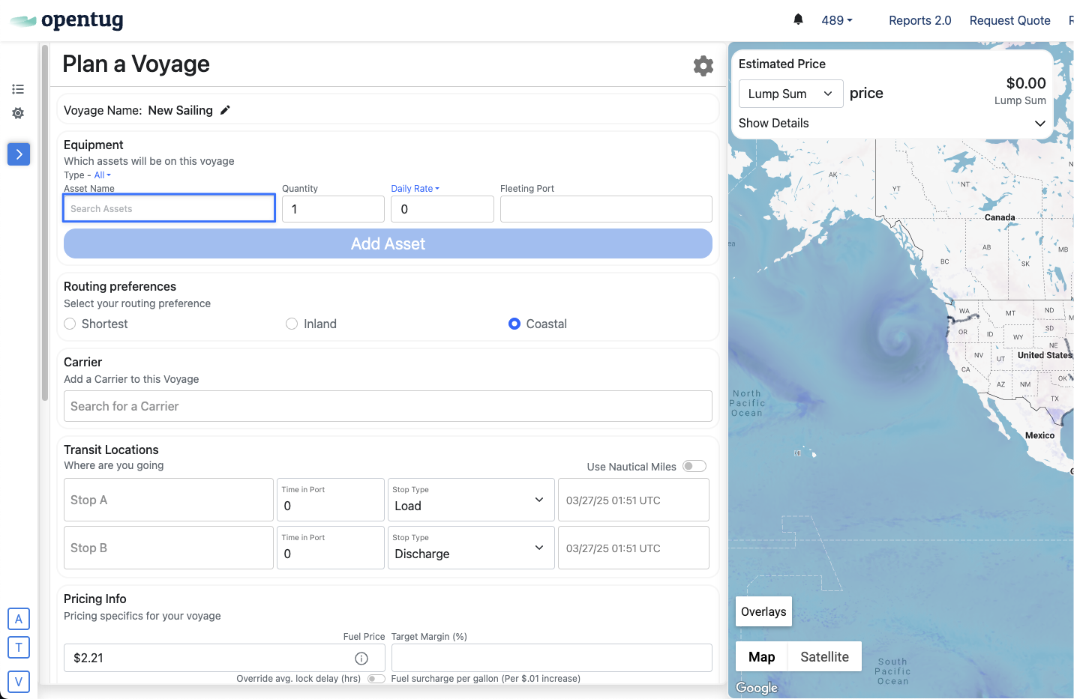This screenshot has width=1074, height=699.
Task: Click the fuel price info icon
Action: tap(361, 659)
